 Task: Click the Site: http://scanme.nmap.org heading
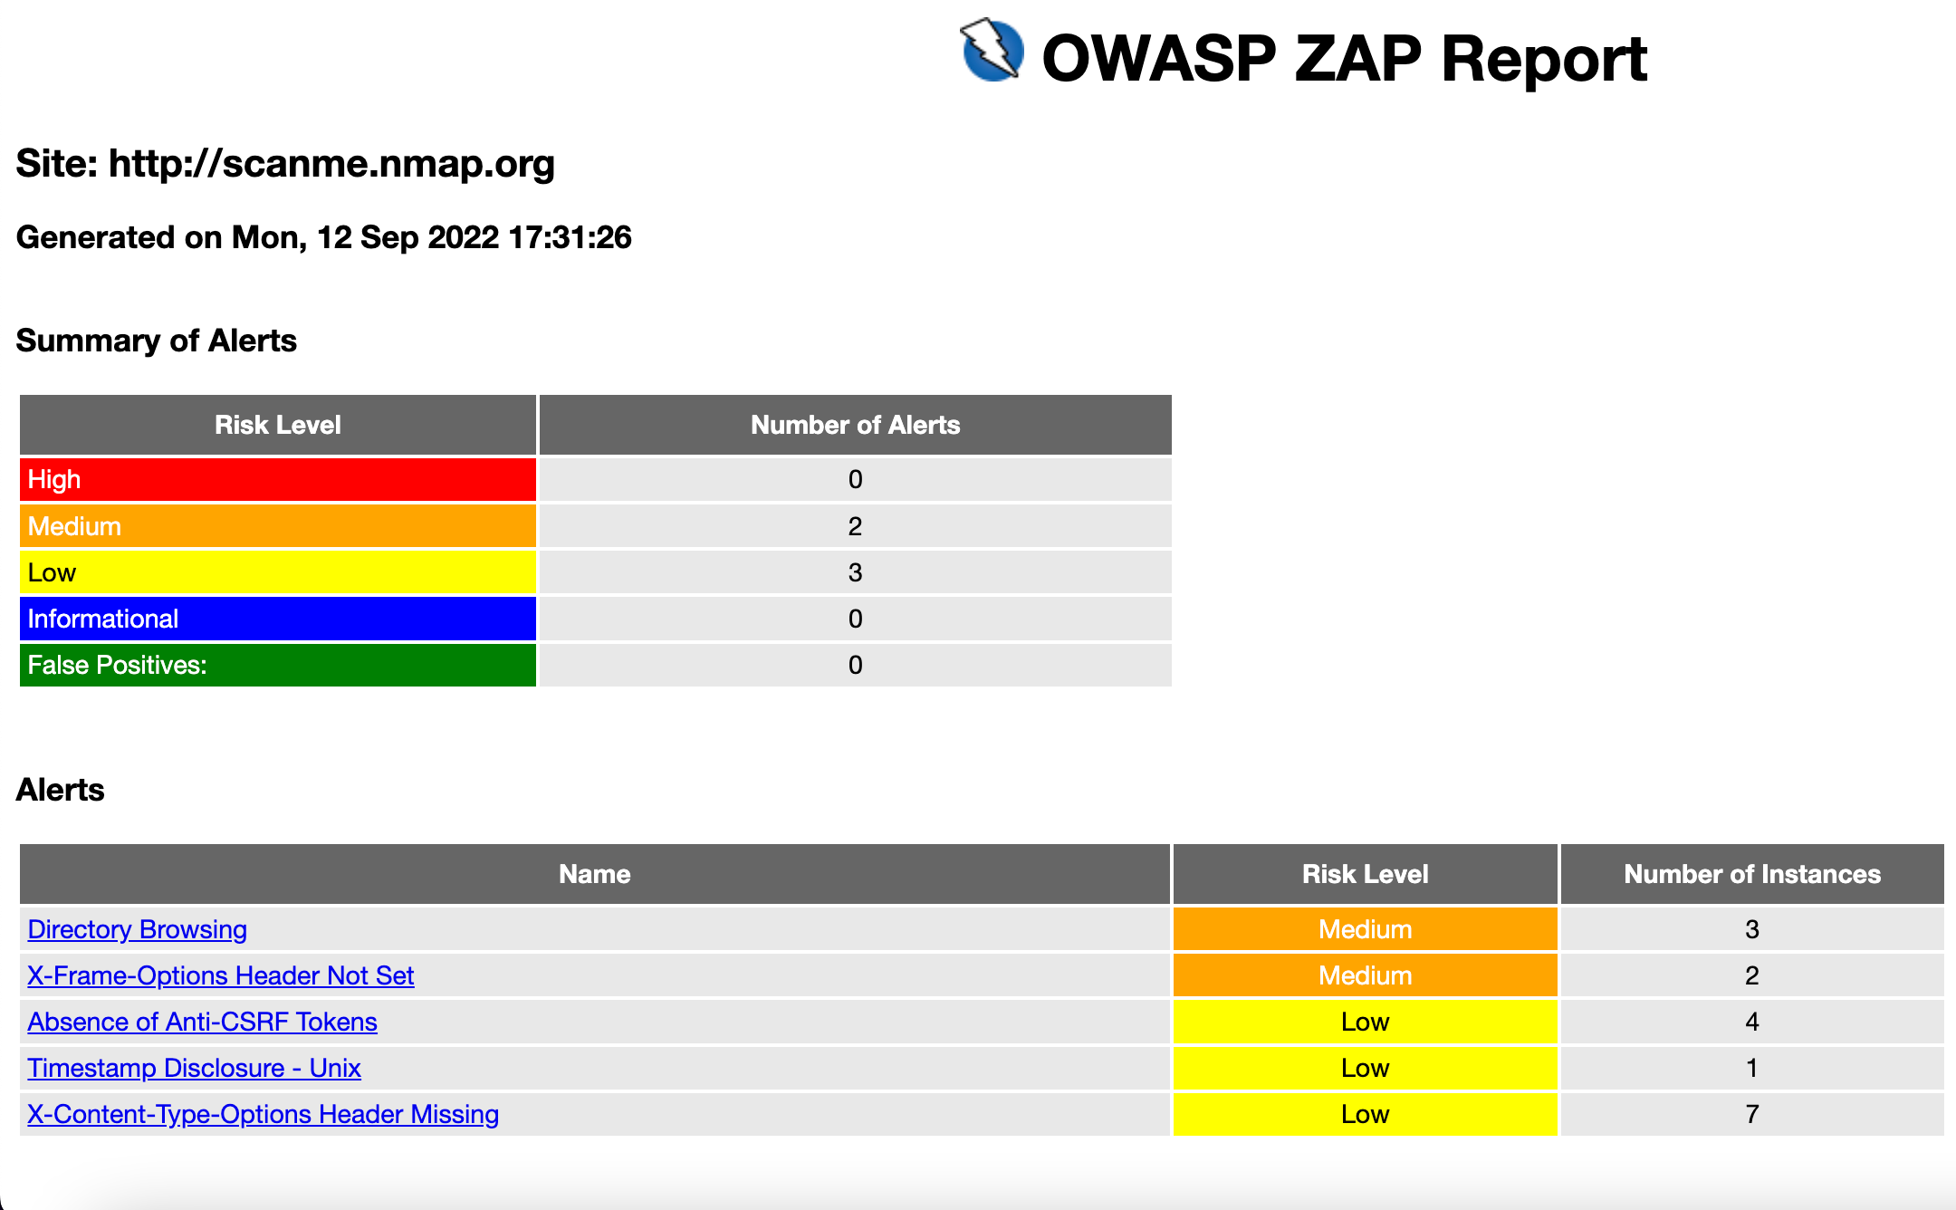point(285,164)
